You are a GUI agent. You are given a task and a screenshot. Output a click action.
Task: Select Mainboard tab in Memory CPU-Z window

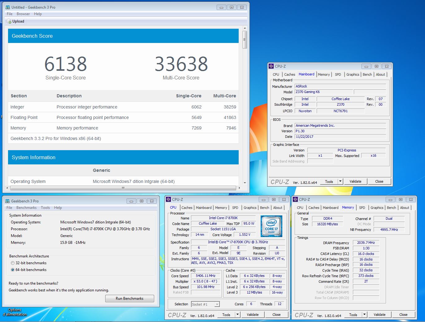(331, 208)
